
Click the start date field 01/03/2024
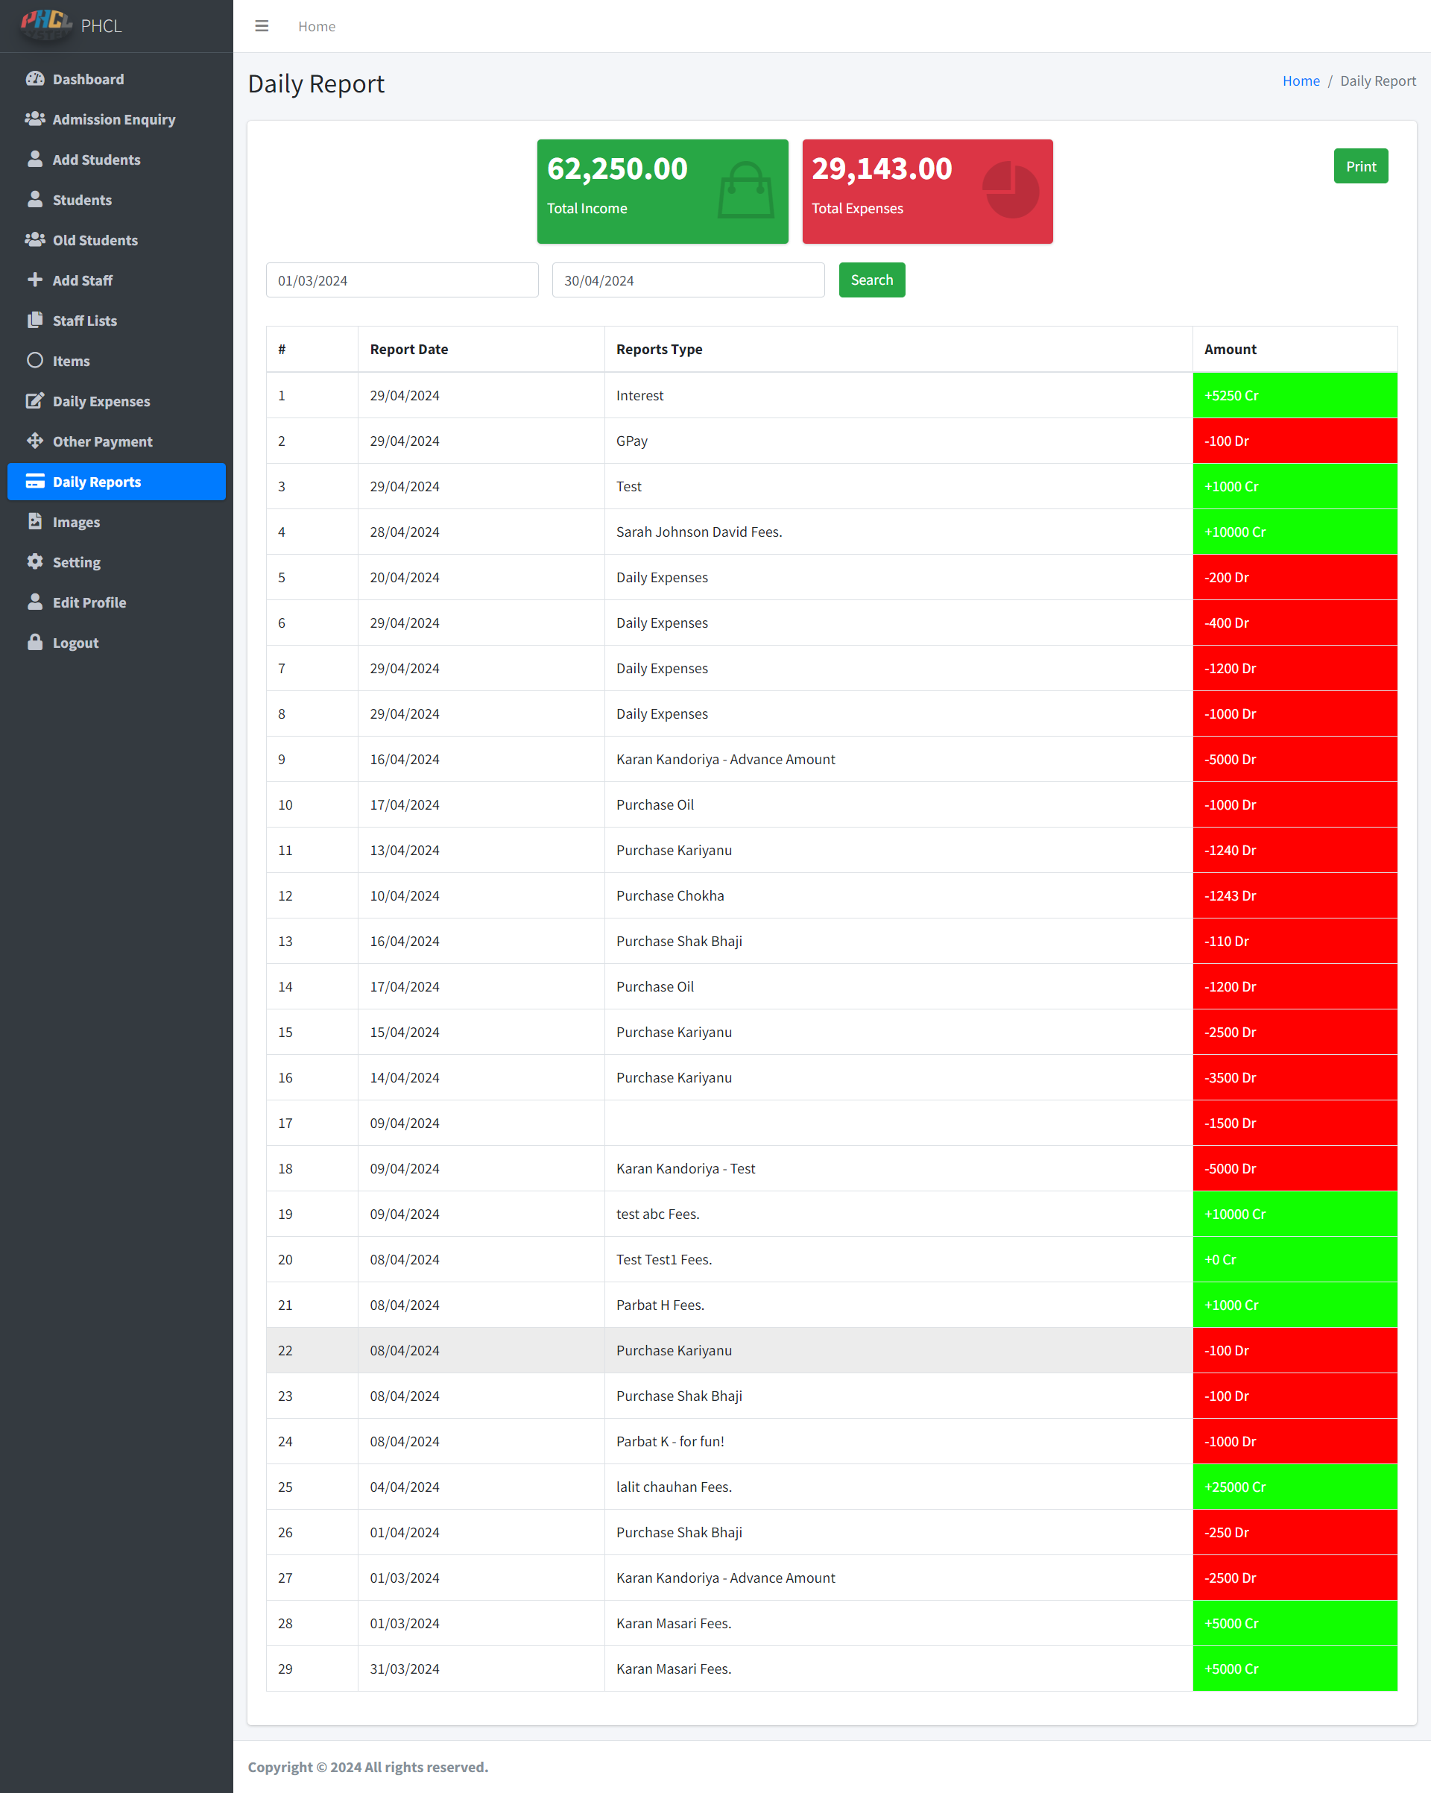click(402, 280)
